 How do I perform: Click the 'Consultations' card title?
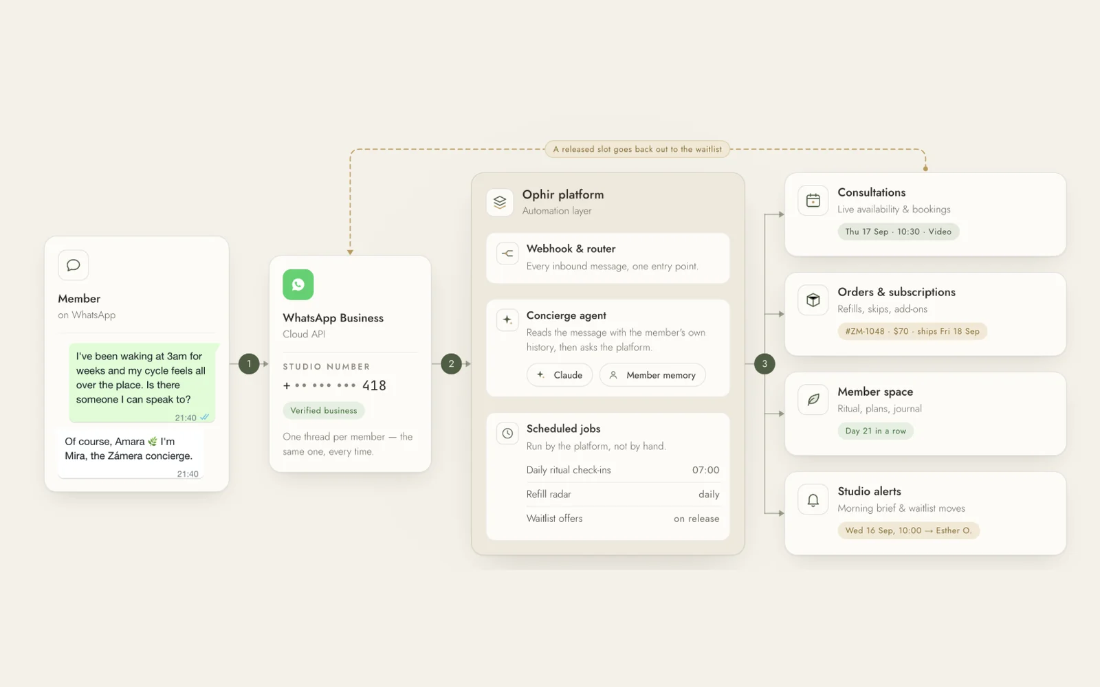click(871, 192)
